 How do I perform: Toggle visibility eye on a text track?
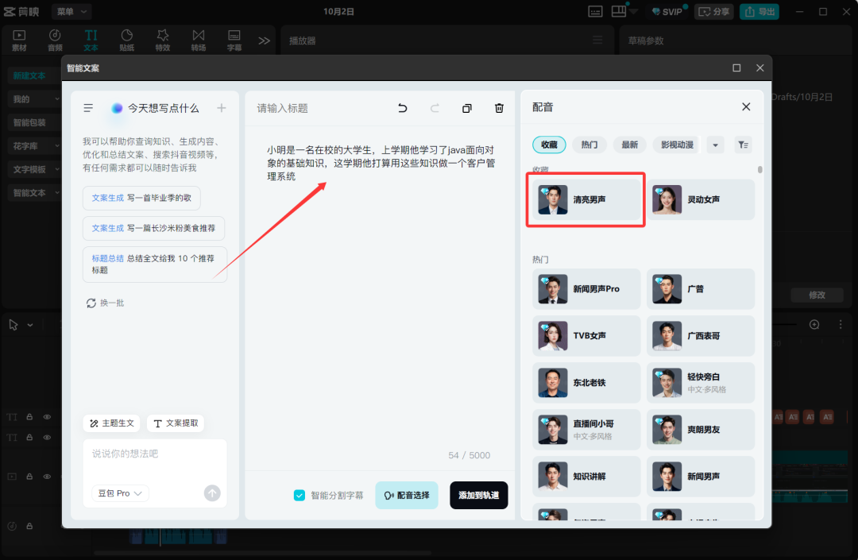point(47,416)
